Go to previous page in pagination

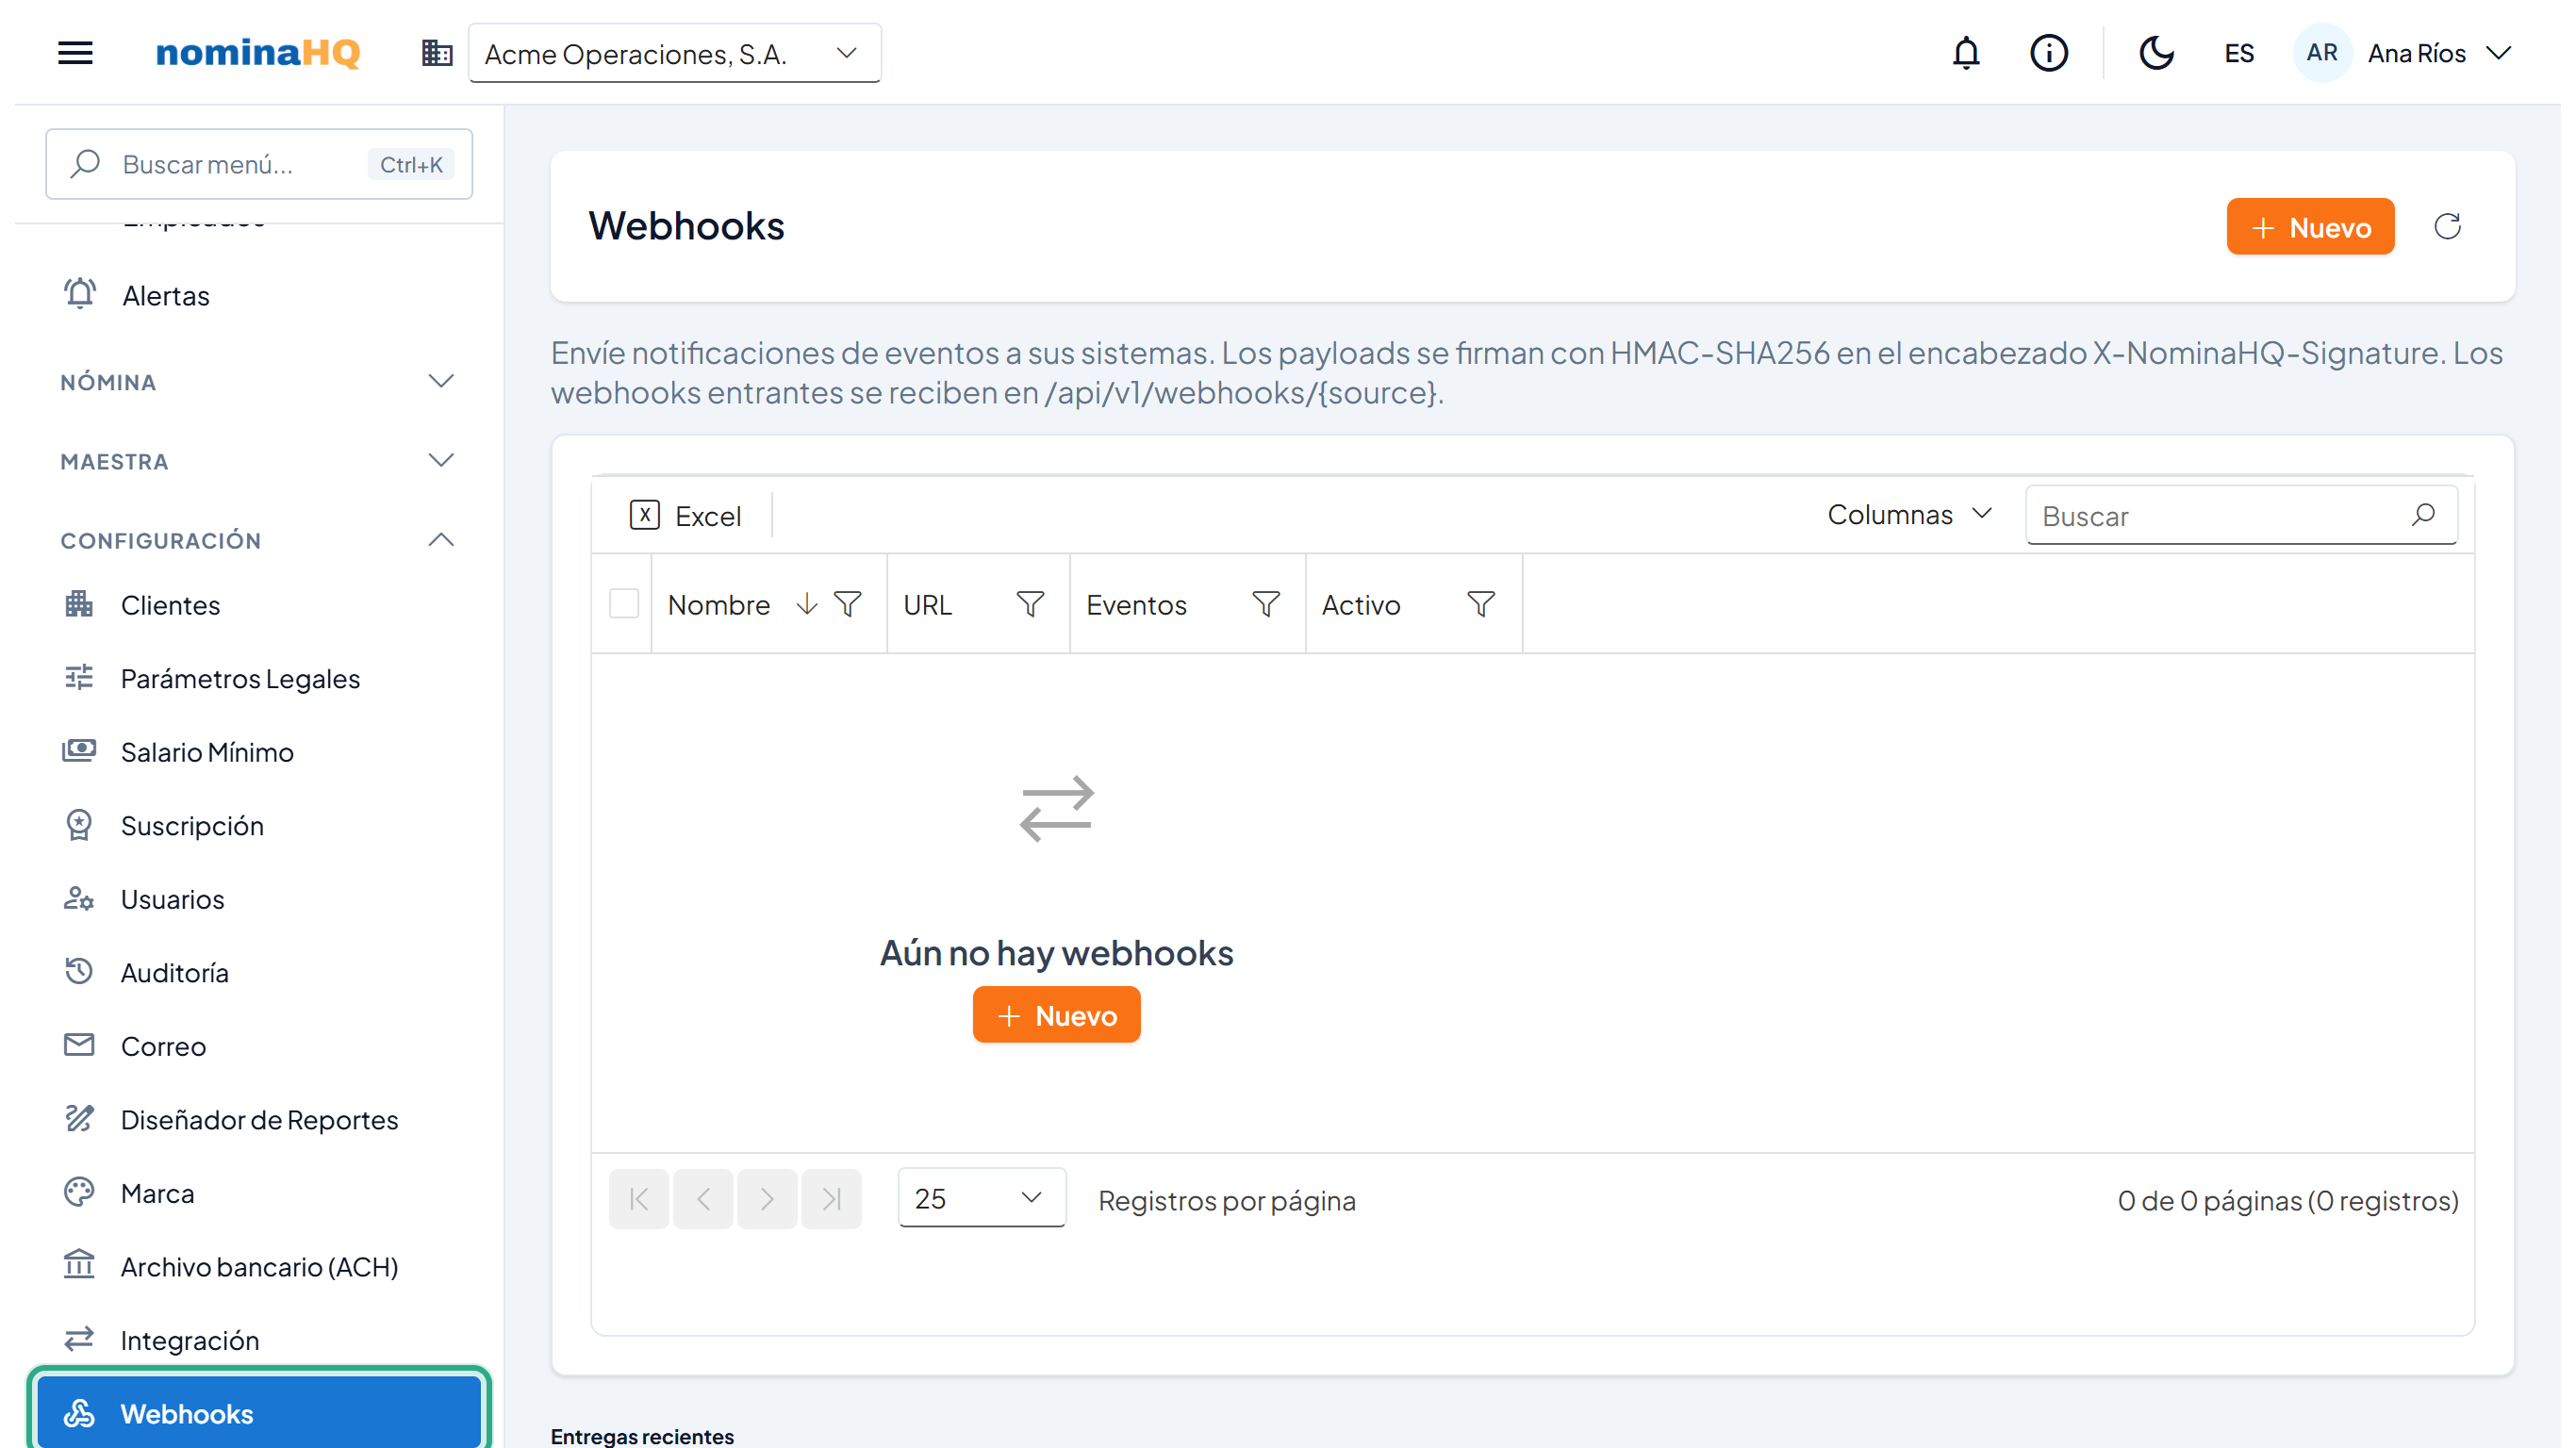coord(703,1199)
